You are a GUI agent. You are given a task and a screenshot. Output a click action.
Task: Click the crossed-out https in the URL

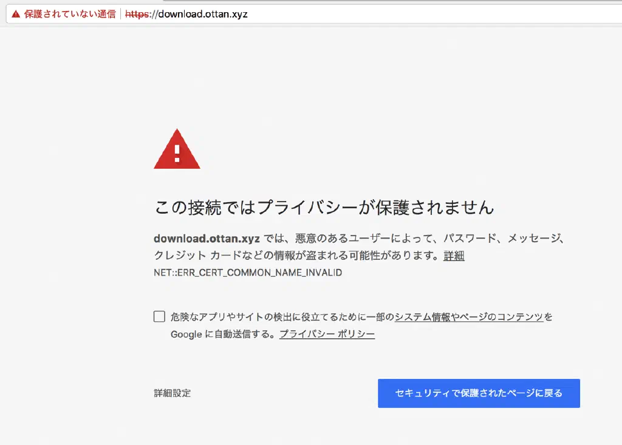[137, 14]
